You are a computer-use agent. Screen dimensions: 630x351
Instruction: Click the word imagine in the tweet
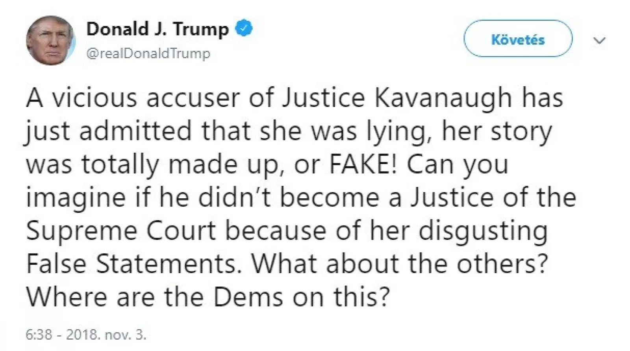click(76, 198)
